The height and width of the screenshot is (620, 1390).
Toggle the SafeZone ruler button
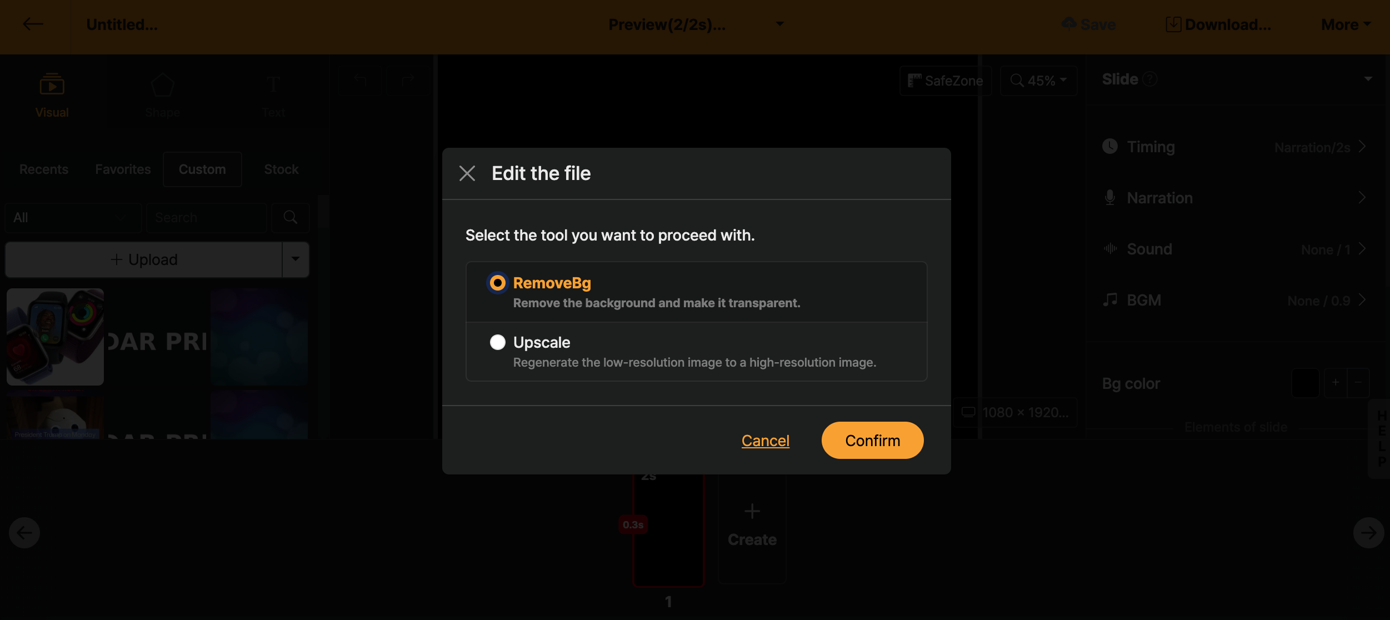946,81
